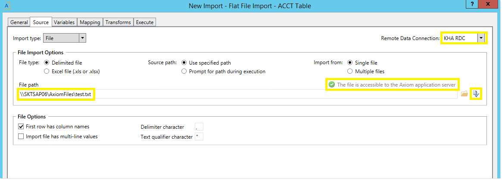This screenshot has height=180, width=502.
Task: Click the help question mark in title bar
Action: tap(472, 4)
